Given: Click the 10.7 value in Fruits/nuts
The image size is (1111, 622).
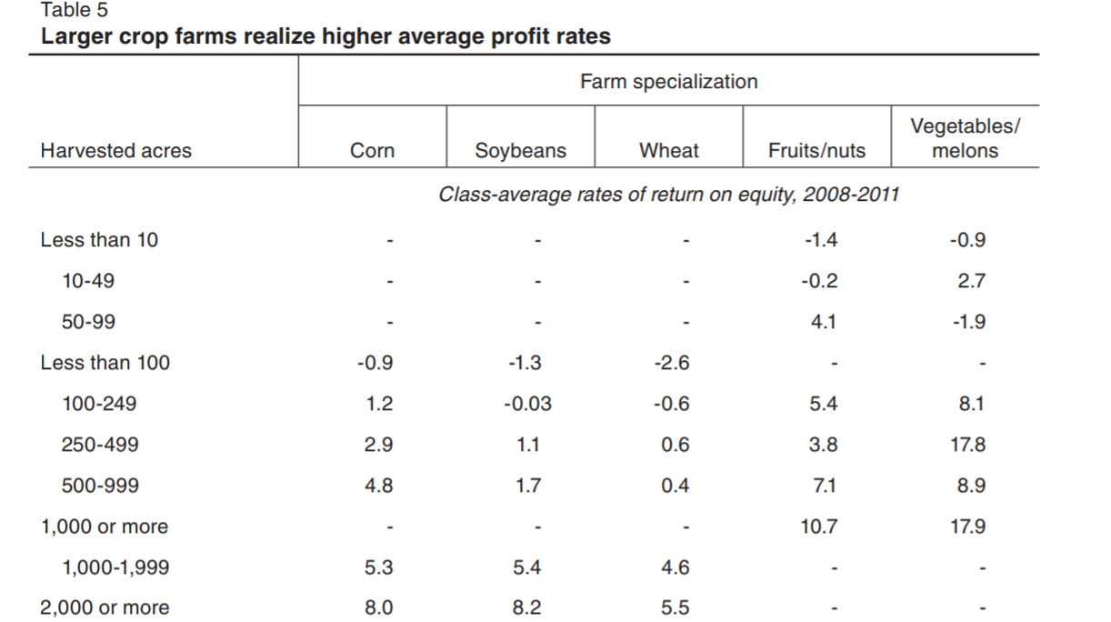Looking at the screenshot, I should (819, 527).
